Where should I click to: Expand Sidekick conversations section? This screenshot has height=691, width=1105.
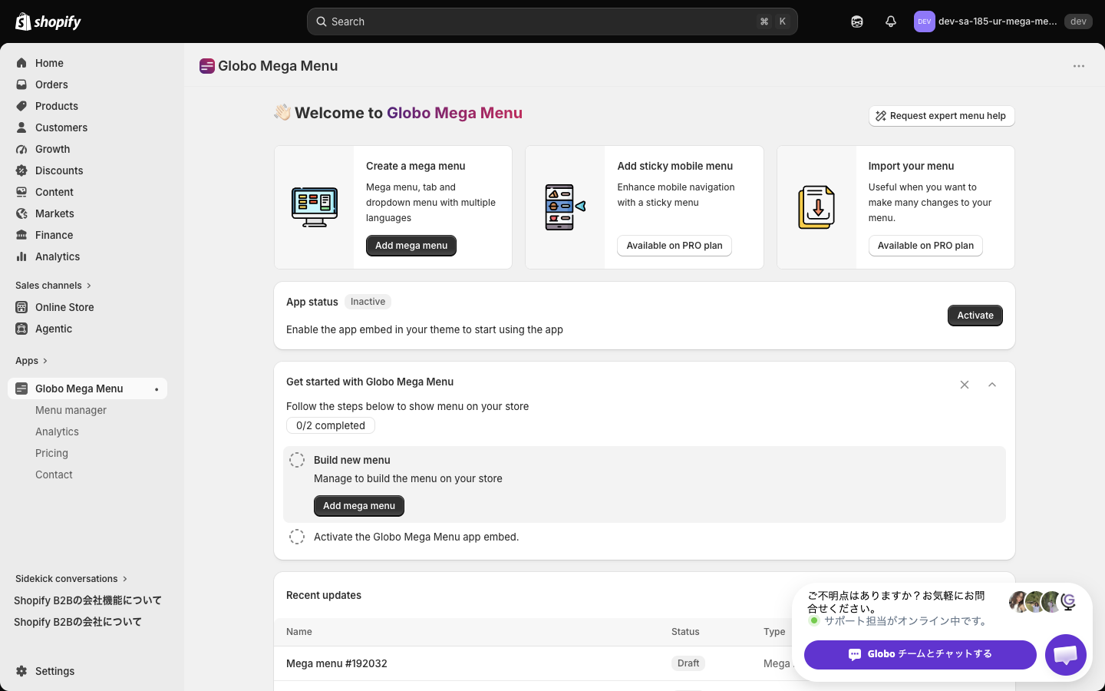(71, 579)
